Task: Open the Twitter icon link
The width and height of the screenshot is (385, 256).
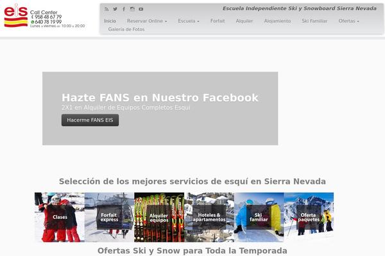Action: [x=115, y=9]
